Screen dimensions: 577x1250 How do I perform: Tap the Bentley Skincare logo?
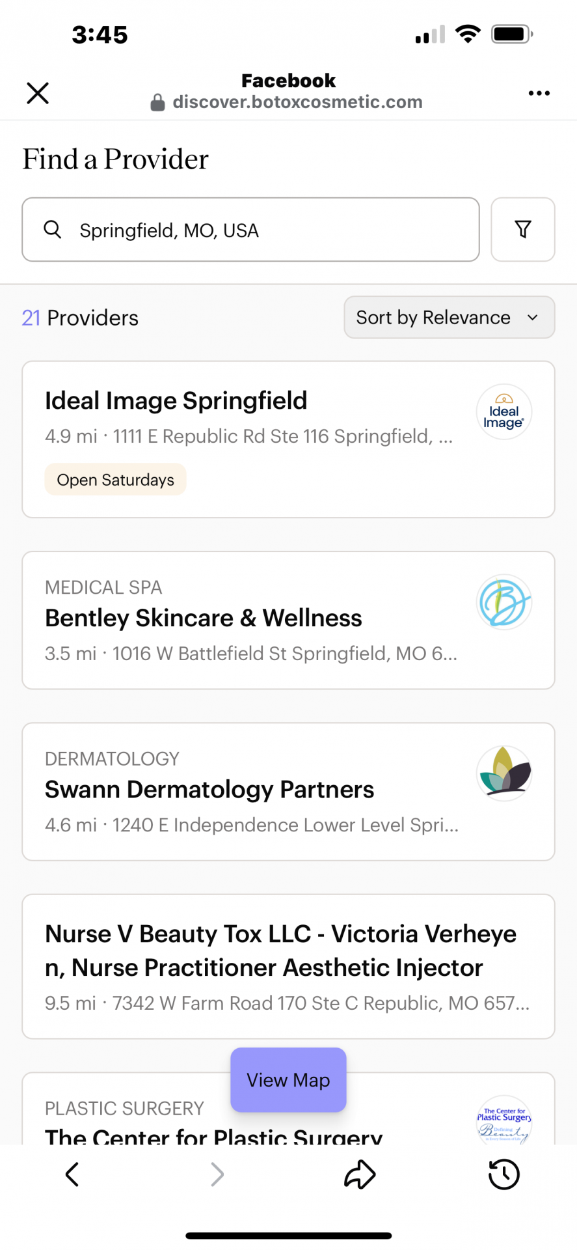pyautogui.click(x=504, y=602)
